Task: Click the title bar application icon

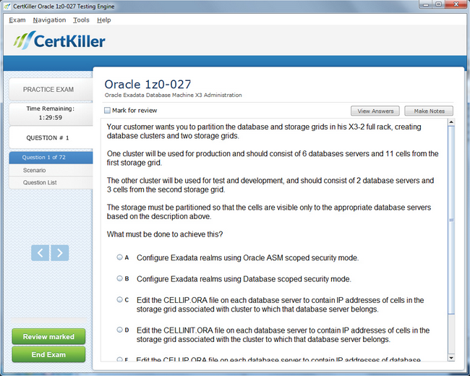Action: (7, 6)
